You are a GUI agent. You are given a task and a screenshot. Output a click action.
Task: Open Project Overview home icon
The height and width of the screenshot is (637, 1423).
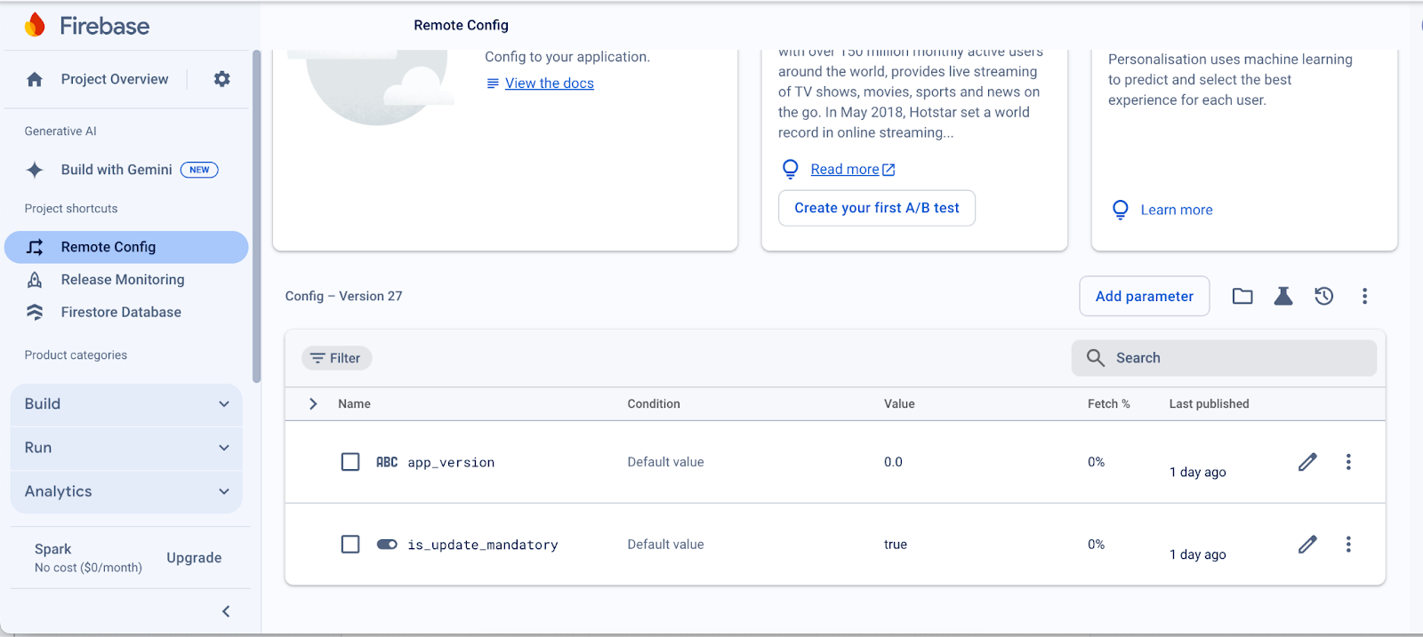click(35, 79)
